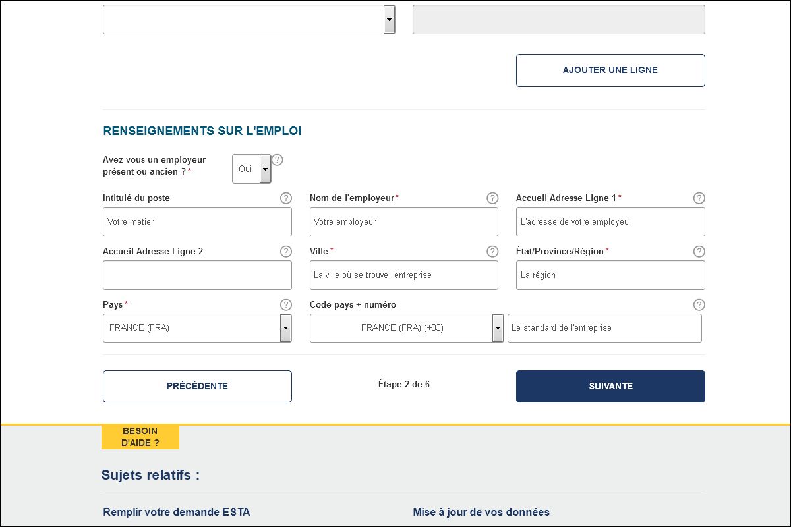Click help icon for Accueil Adresse Ligne 2
The width and height of the screenshot is (791, 527).
(x=286, y=252)
